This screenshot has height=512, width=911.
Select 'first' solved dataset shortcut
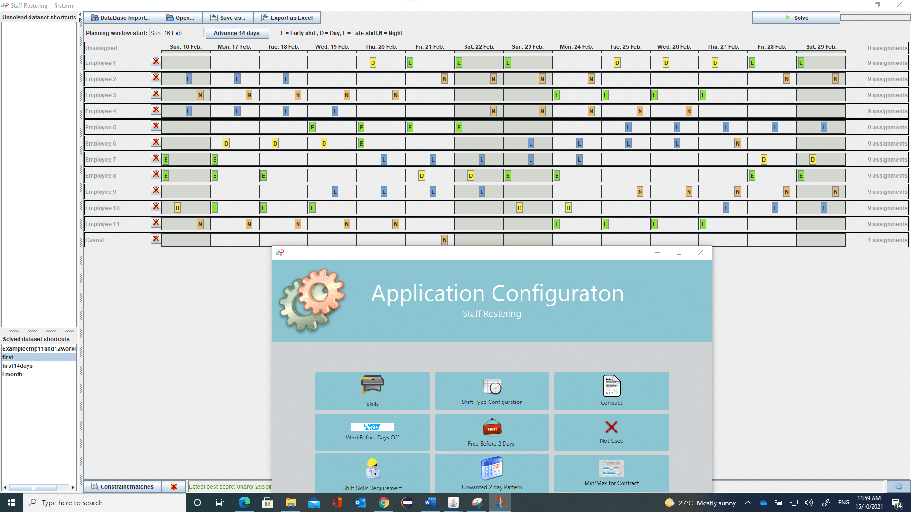(39, 357)
